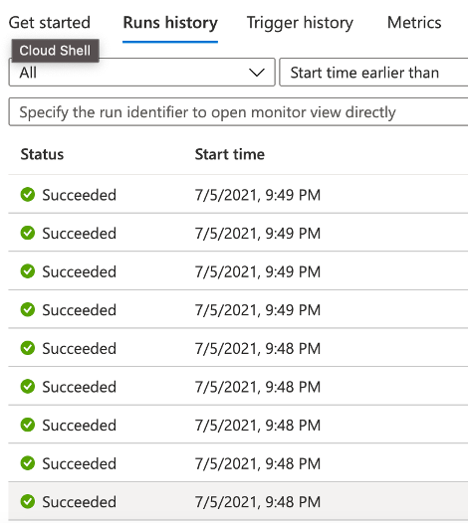Click the run identifier input field
468x523 pixels.
(238, 112)
